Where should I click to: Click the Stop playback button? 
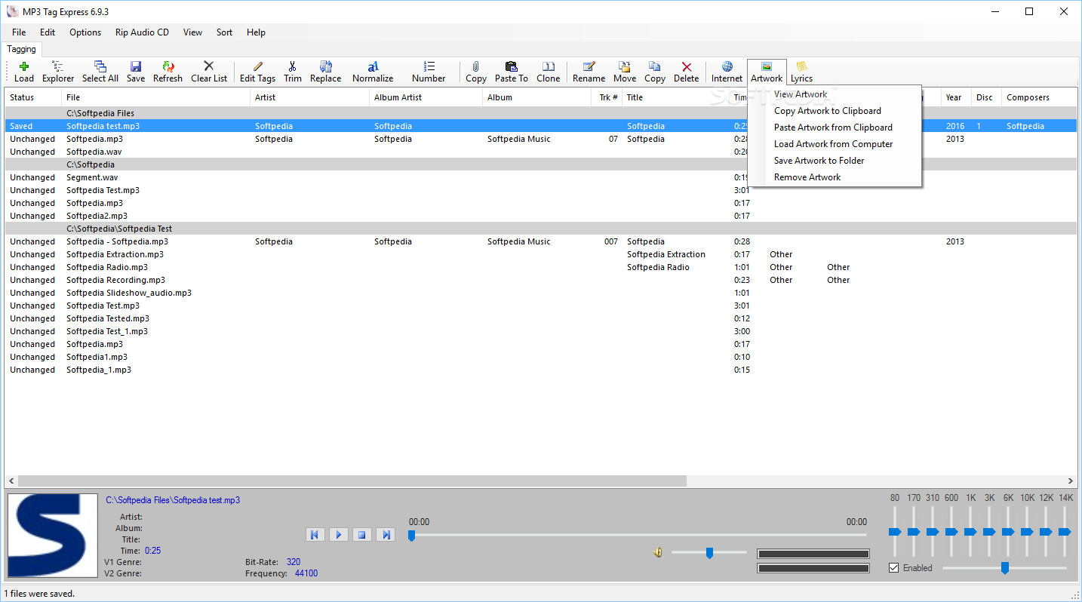[x=361, y=535]
